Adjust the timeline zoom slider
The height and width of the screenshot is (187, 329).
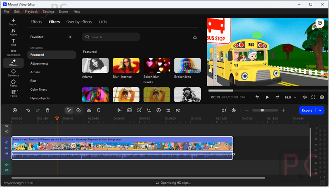(x=265, y=110)
